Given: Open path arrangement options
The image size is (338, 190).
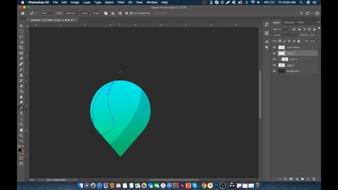Looking at the screenshot, I should [x=120, y=13].
